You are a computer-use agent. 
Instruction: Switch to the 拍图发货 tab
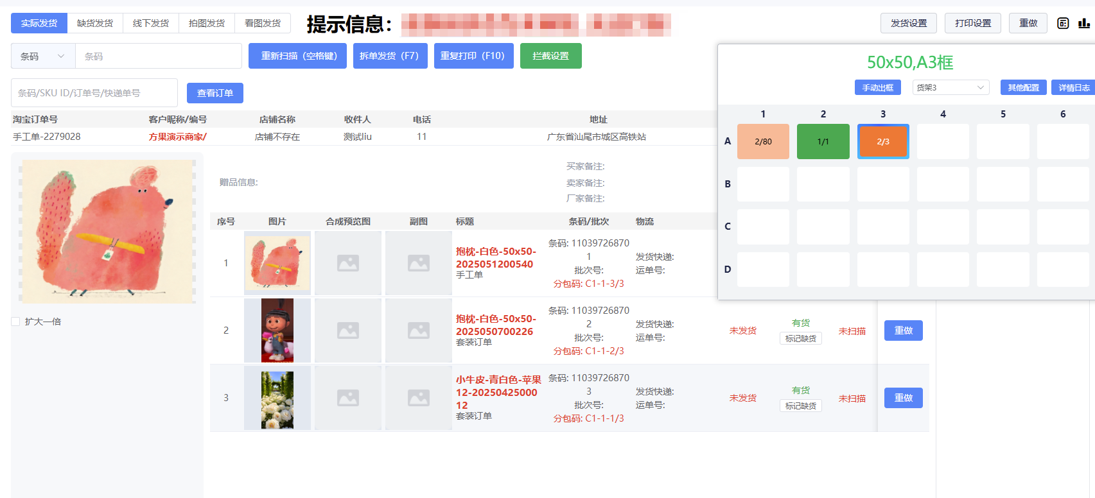[x=207, y=23]
